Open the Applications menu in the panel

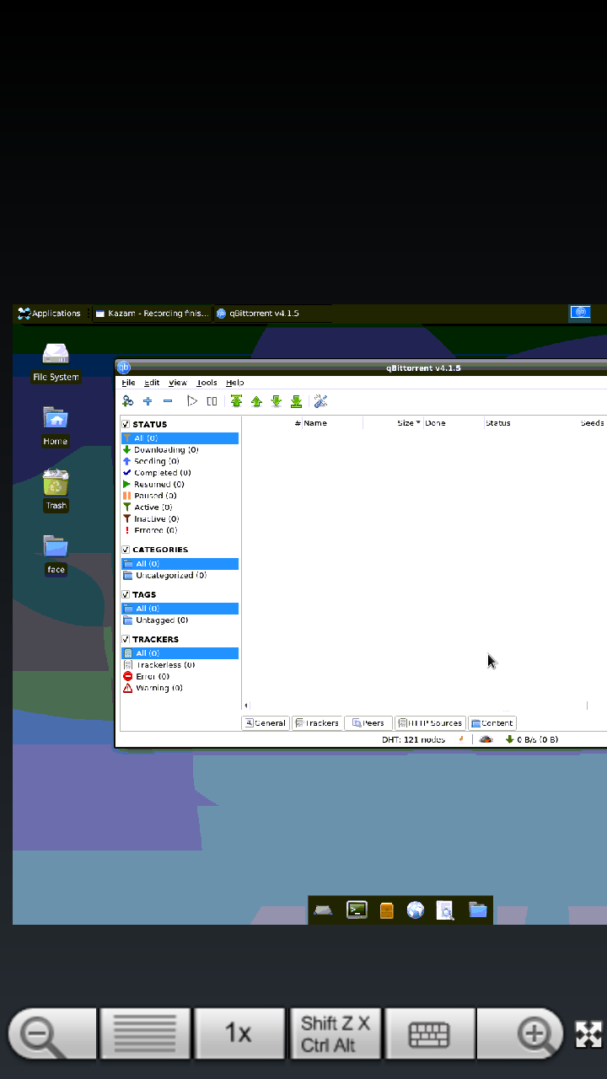click(50, 314)
